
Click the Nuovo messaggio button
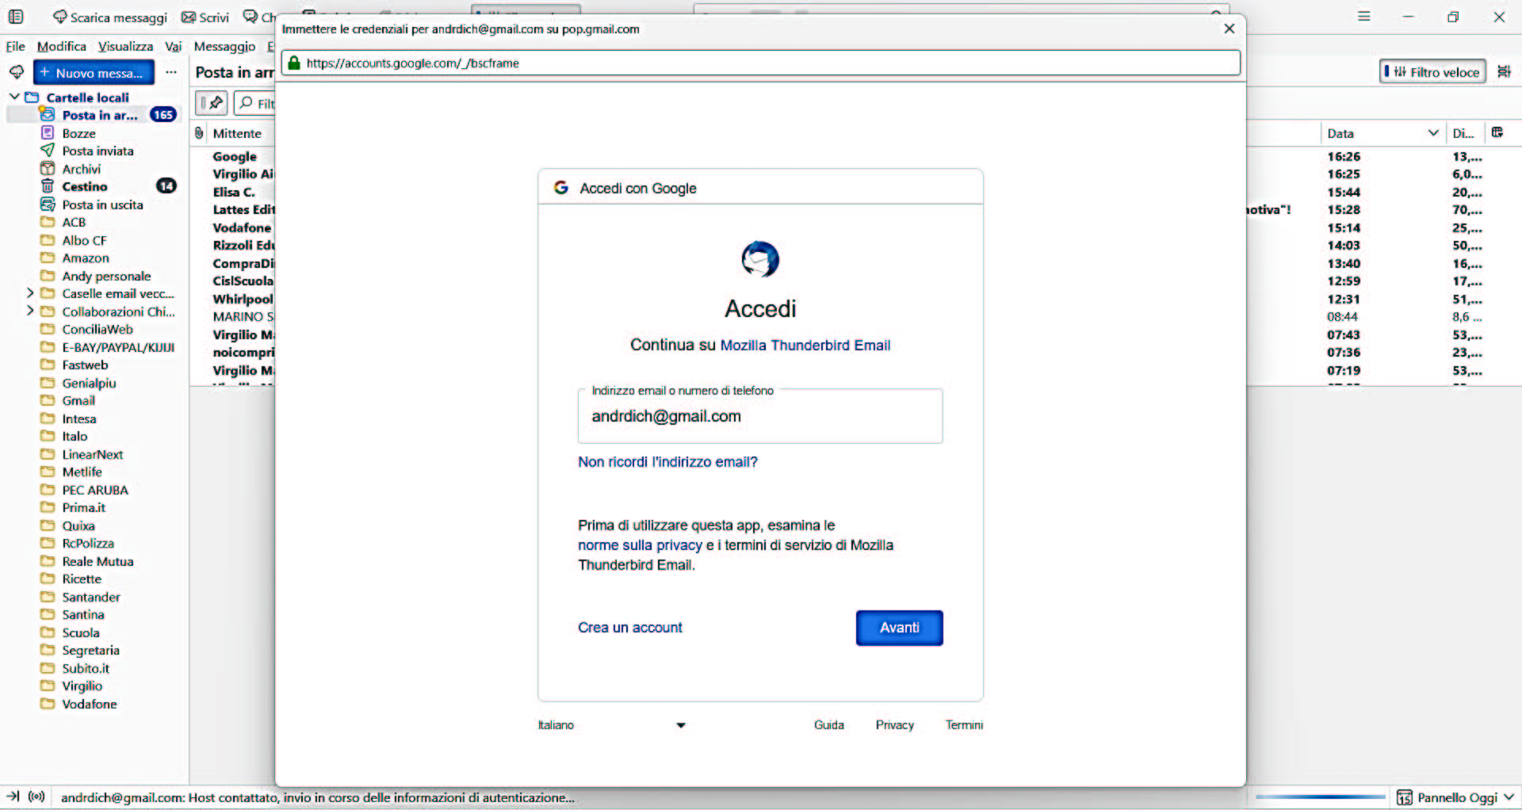pos(94,73)
